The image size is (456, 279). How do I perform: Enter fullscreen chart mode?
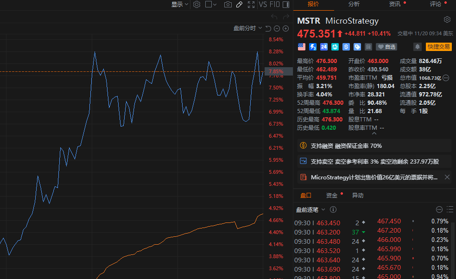coord(251,4)
